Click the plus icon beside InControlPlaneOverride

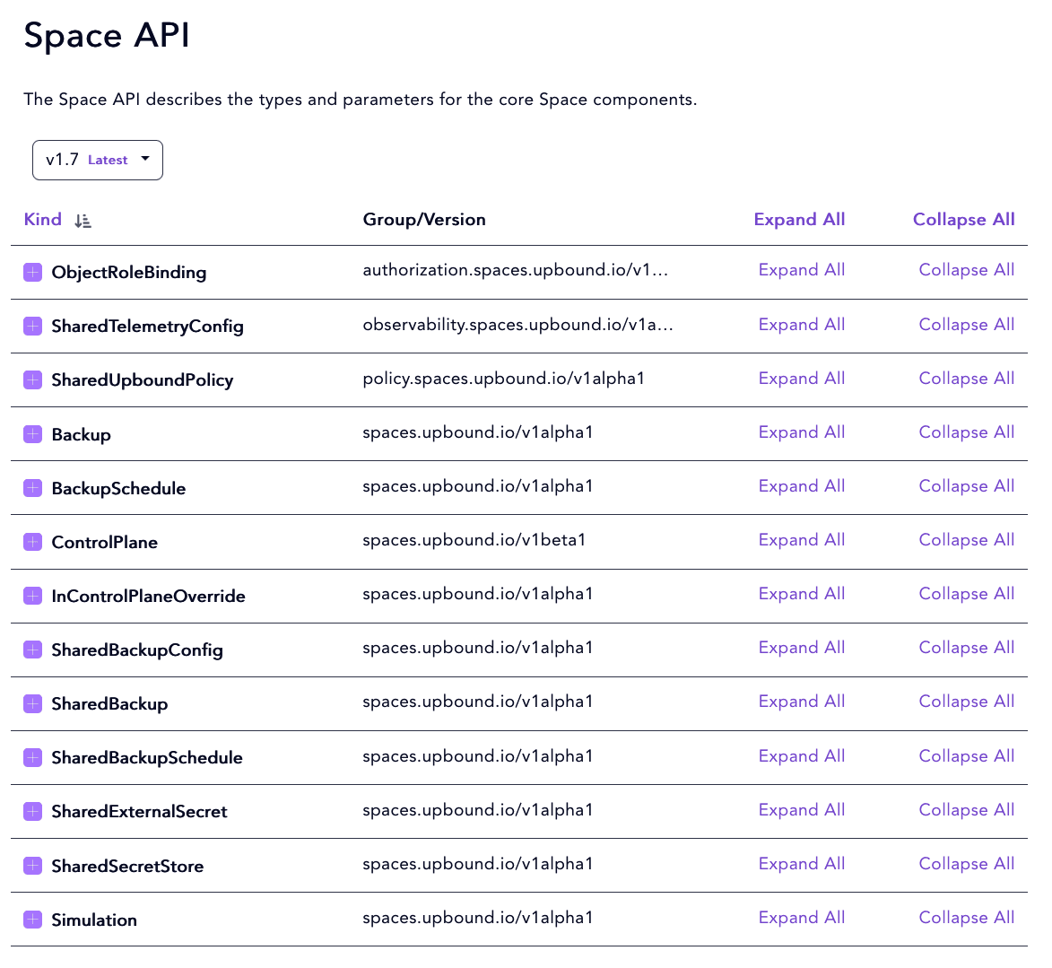[x=33, y=596]
